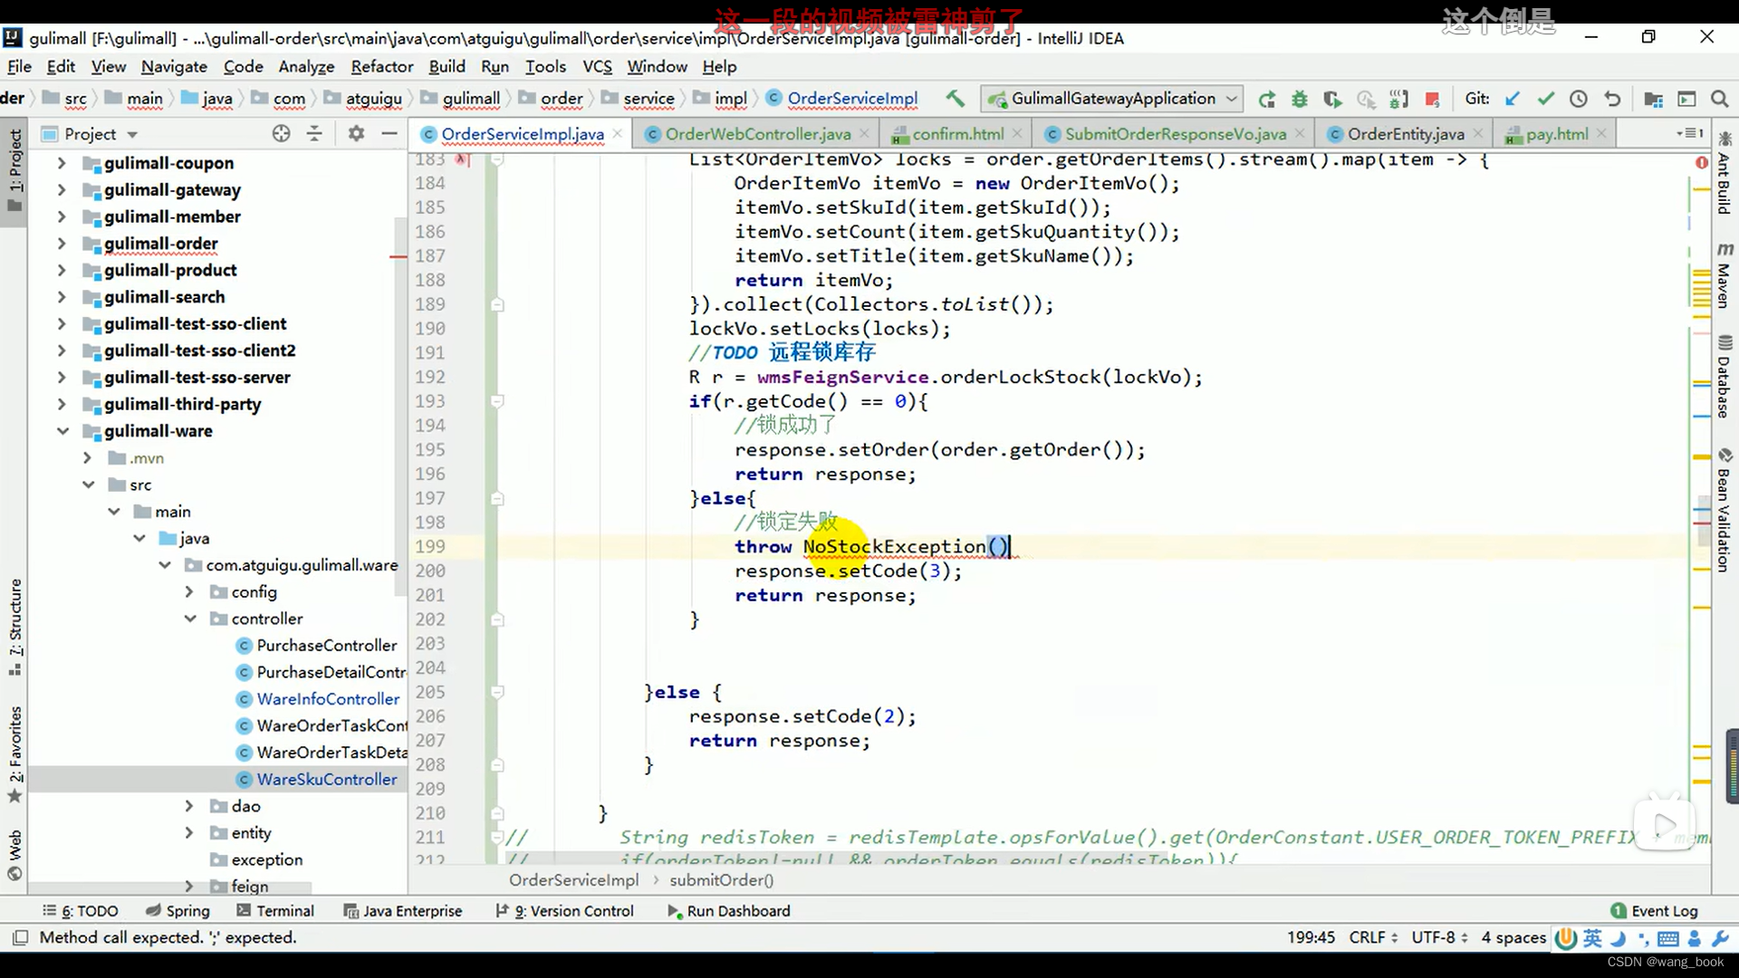Expand the gulimall-order module node
This screenshot has width=1739, height=978.
point(62,244)
